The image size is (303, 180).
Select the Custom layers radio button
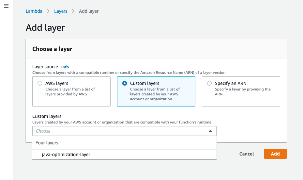pyautogui.click(x=125, y=83)
